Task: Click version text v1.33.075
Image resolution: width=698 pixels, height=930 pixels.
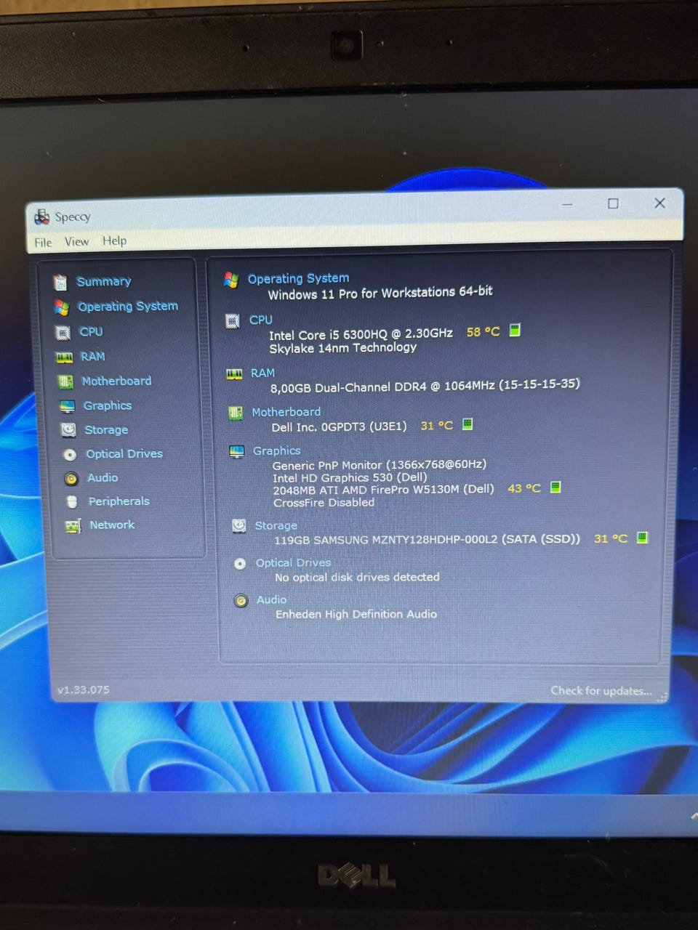Action: (84, 690)
